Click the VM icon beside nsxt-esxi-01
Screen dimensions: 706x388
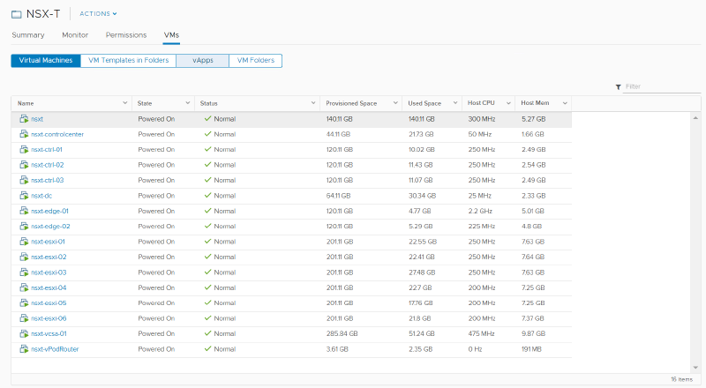pyautogui.click(x=24, y=242)
